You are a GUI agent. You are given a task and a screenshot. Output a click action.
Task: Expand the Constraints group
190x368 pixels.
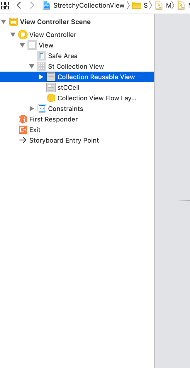click(x=32, y=108)
